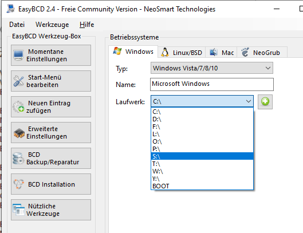The height and width of the screenshot is (233, 303).
Task: Open Start-Menü bearbeiten
Action: point(51,81)
